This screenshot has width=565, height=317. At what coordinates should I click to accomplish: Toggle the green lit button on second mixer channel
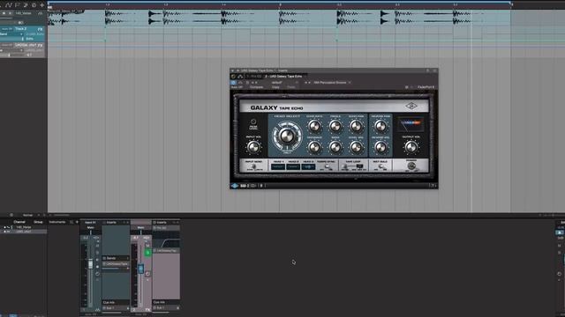click(147, 253)
